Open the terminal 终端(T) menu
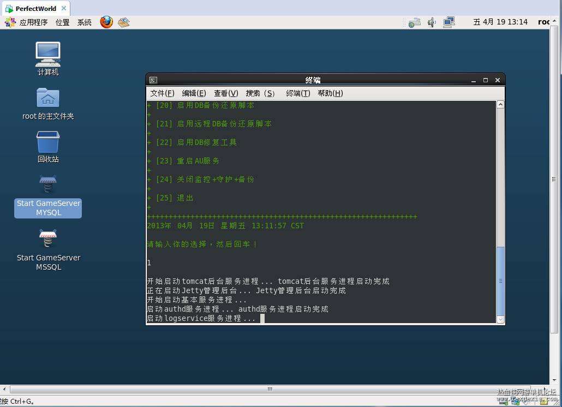Screen dimensions: 562x407 (x=298, y=93)
